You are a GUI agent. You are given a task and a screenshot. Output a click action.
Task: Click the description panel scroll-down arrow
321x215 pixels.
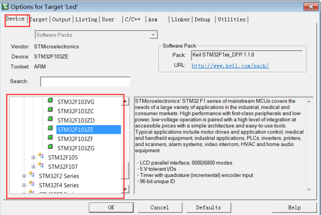(x=309, y=190)
